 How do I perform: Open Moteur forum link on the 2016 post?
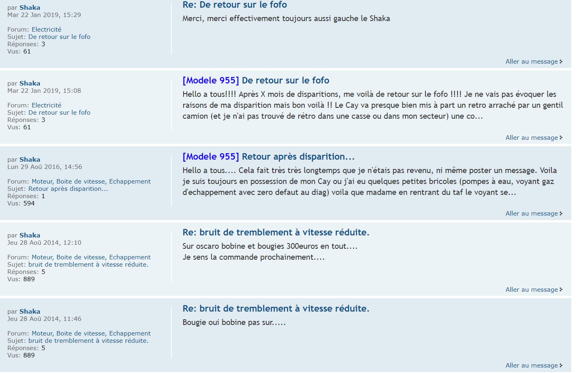[91, 182]
